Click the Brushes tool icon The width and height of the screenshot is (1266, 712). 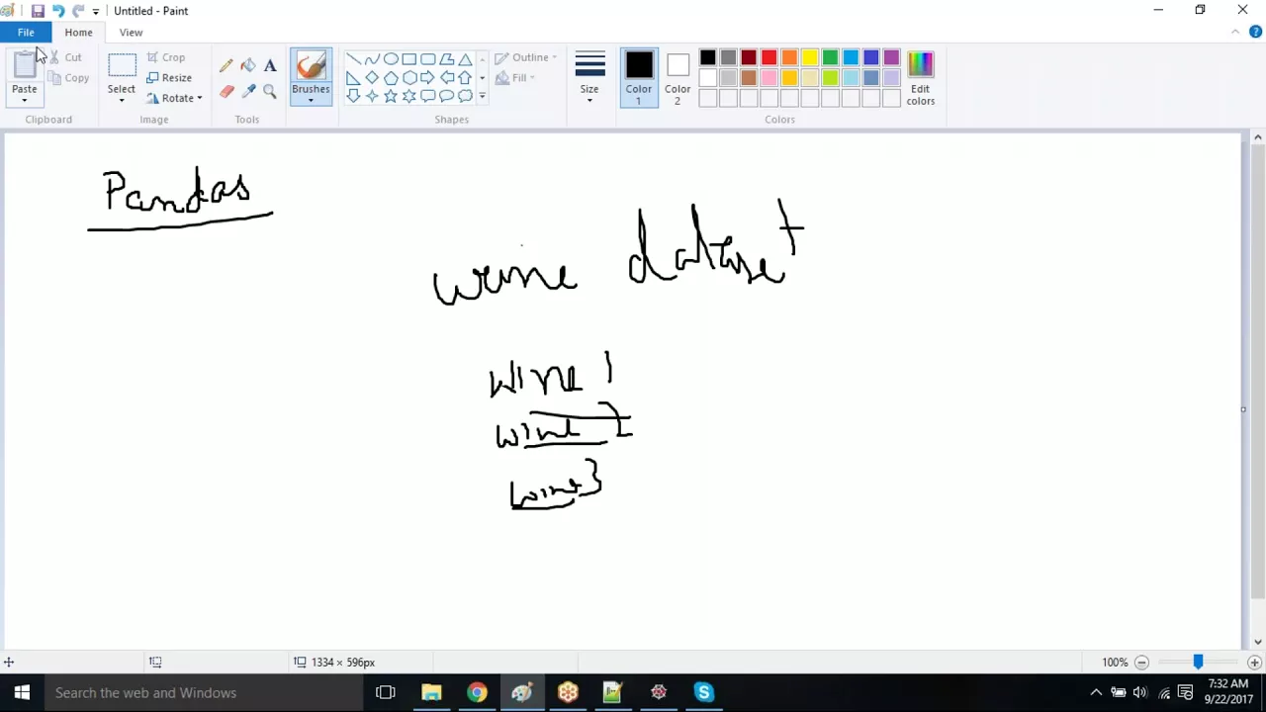pyautogui.click(x=311, y=66)
